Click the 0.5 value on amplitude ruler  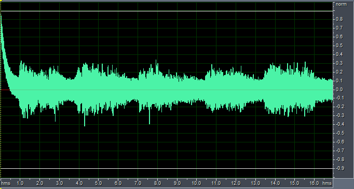pyautogui.click(x=339, y=46)
